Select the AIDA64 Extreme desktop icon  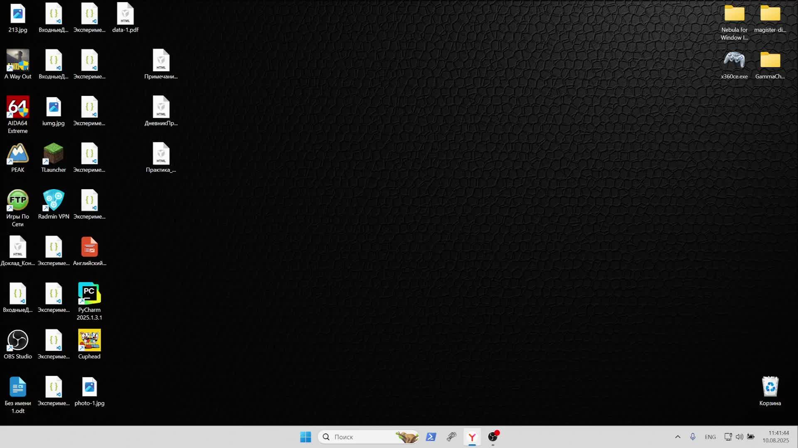[x=17, y=108]
